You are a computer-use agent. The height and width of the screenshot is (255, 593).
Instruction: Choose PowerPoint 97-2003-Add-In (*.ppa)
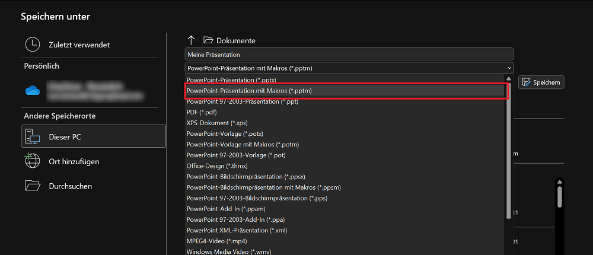coord(345,219)
